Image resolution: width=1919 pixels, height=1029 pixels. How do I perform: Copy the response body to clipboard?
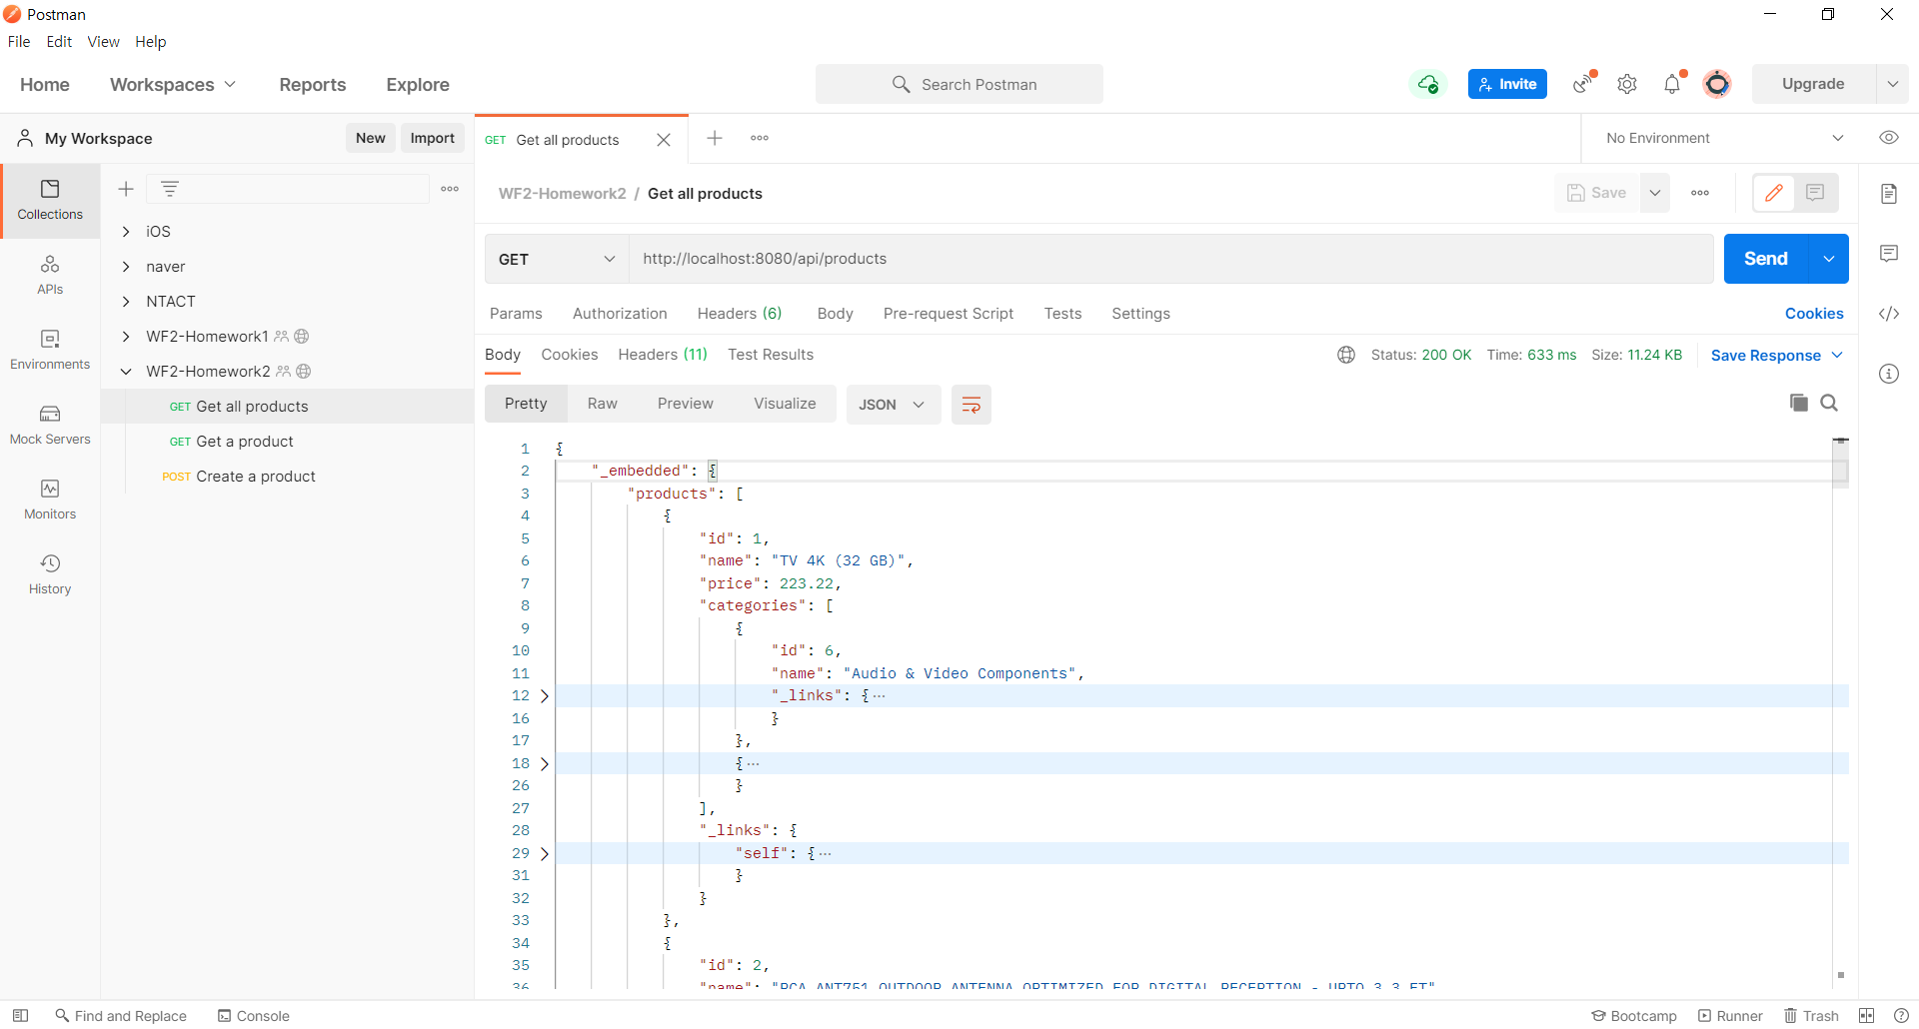pos(1799,403)
